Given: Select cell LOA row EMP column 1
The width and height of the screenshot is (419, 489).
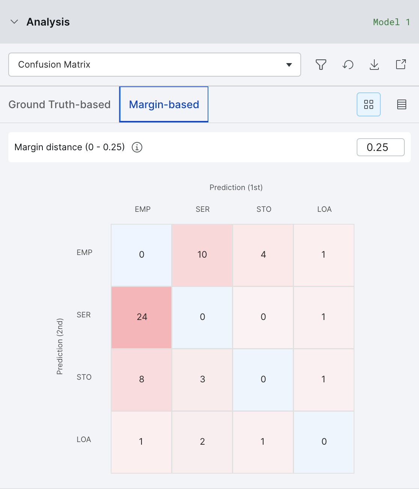Looking at the screenshot, I should point(142,442).
